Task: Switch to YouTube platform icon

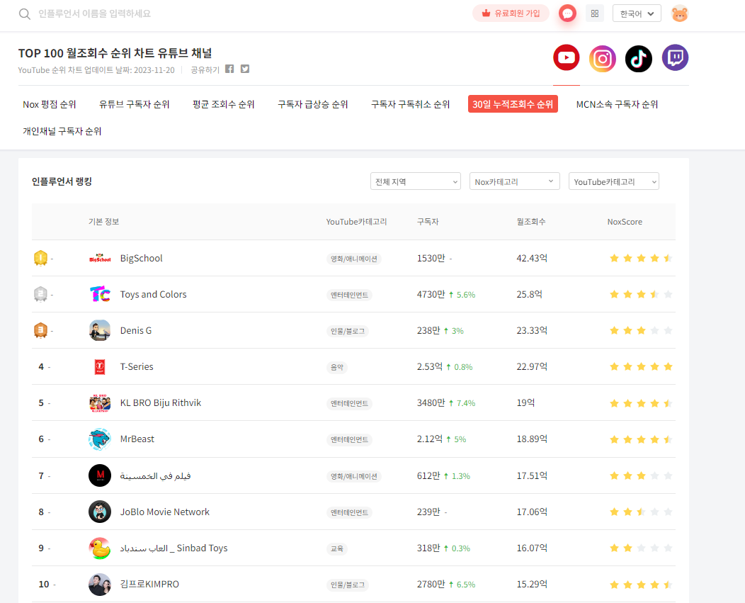Action: [x=567, y=58]
